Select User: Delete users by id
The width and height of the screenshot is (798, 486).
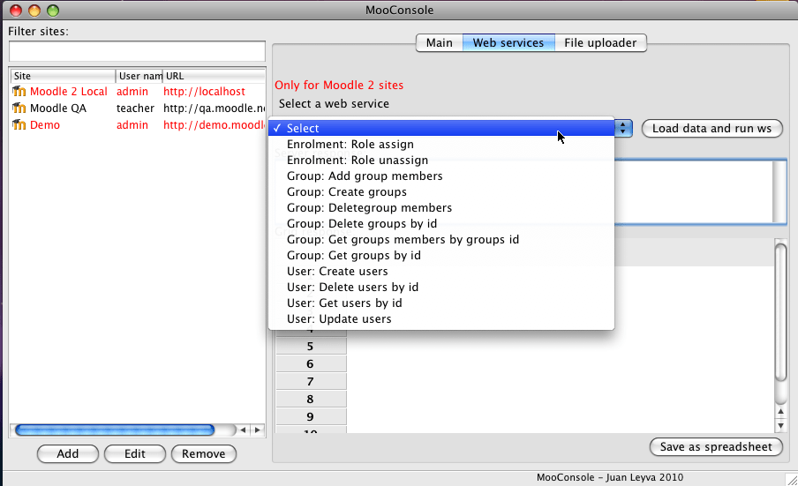tap(441, 287)
